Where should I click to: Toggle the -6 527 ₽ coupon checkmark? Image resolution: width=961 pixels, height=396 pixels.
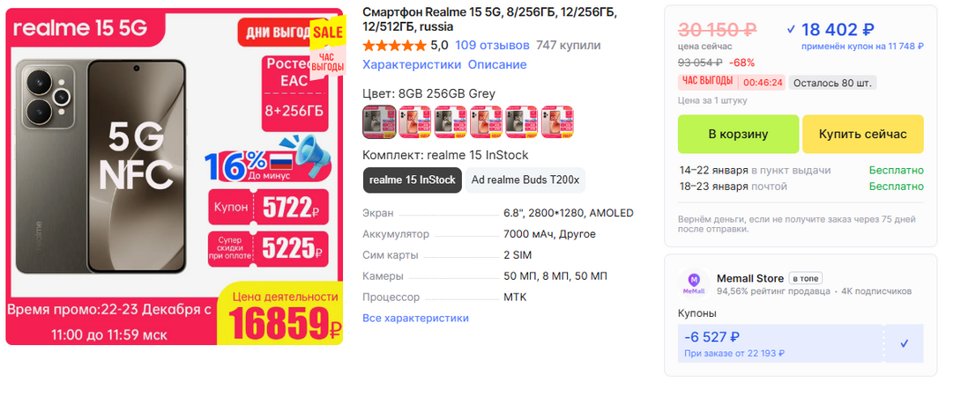[x=904, y=343]
